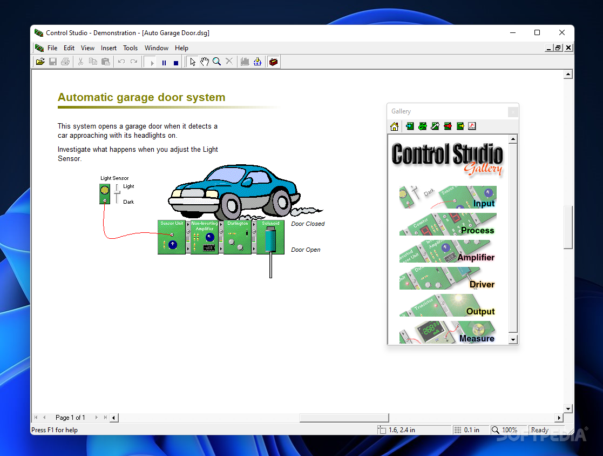Image resolution: width=603 pixels, height=456 pixels.
Task: Open Amplifier gallery via white arrow icon
Action: pyautogui.click(x=435, y=126)
